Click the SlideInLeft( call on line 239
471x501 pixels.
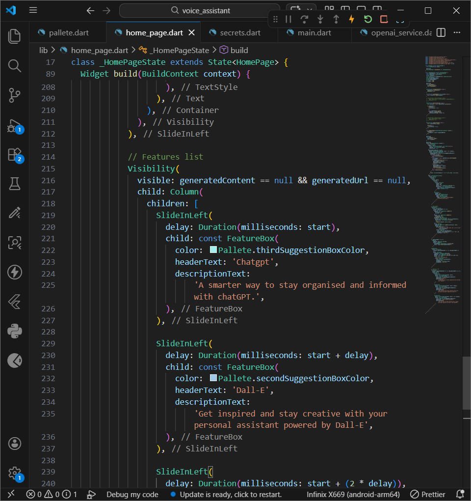[x=184, y=472]
